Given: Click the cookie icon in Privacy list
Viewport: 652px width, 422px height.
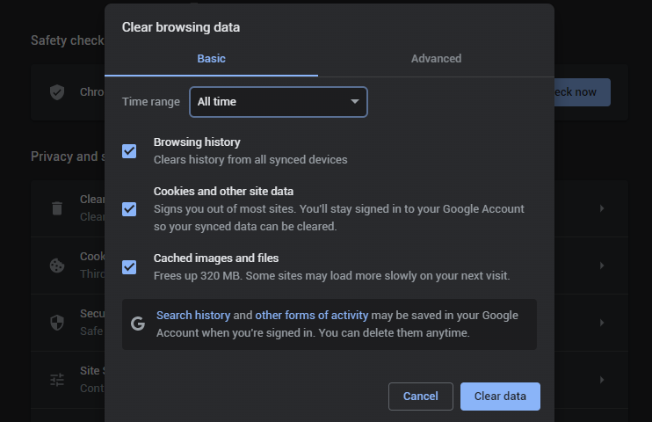Looking at the screenshot, I should pyautogui.click(x=57, y=266).
